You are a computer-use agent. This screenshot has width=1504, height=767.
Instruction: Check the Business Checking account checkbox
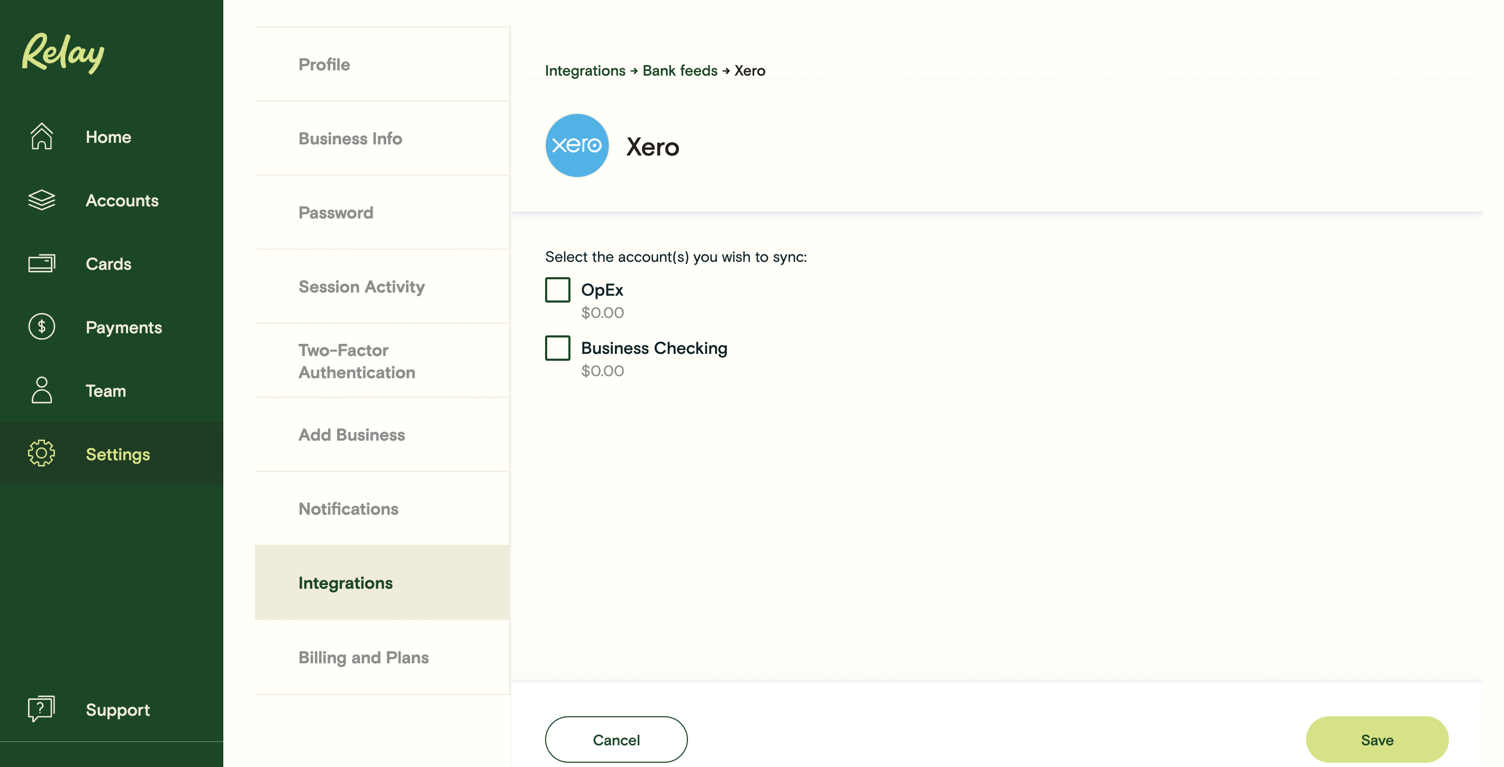(558, 348)
